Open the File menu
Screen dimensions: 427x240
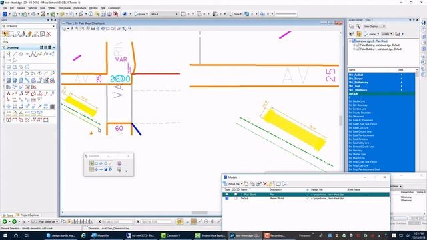5,8
